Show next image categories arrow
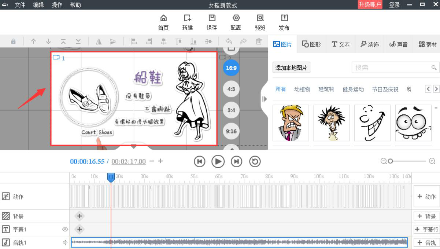Screen dimensions: 440x249 tap(436, 89)
